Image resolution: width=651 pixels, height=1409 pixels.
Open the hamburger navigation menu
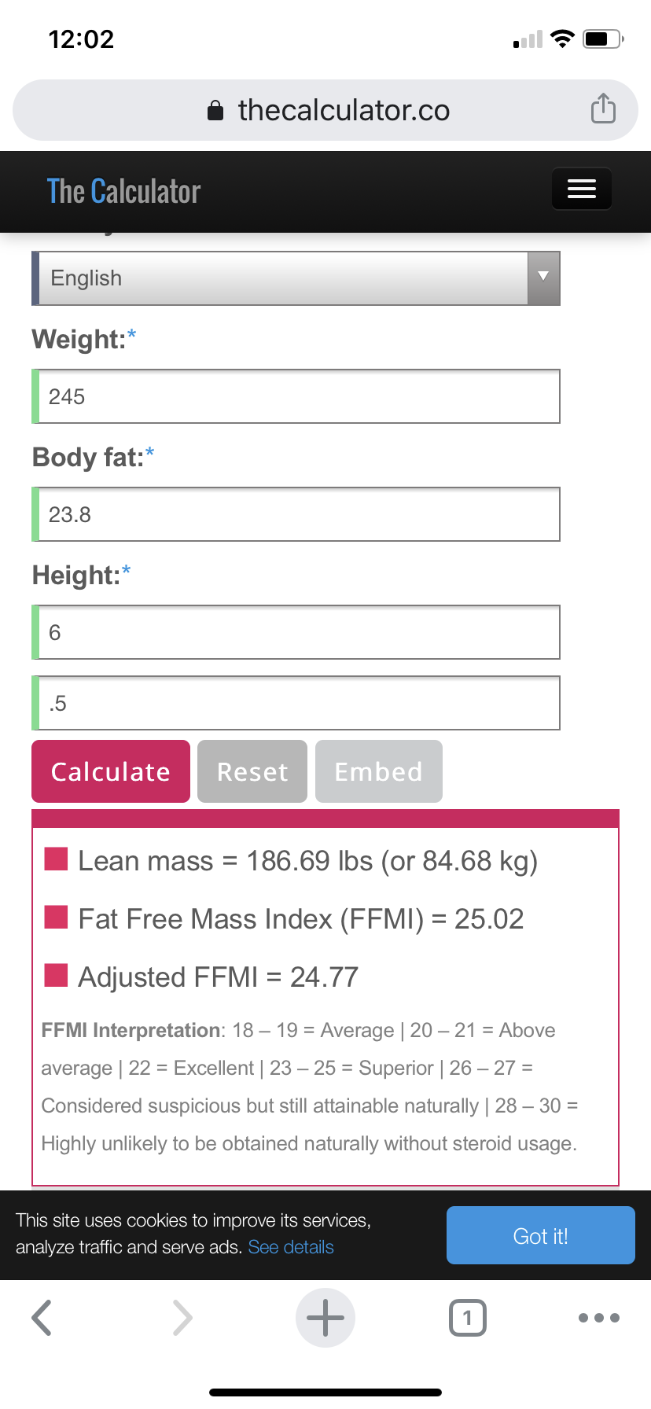pyautogui.click(x=581, y=189)
